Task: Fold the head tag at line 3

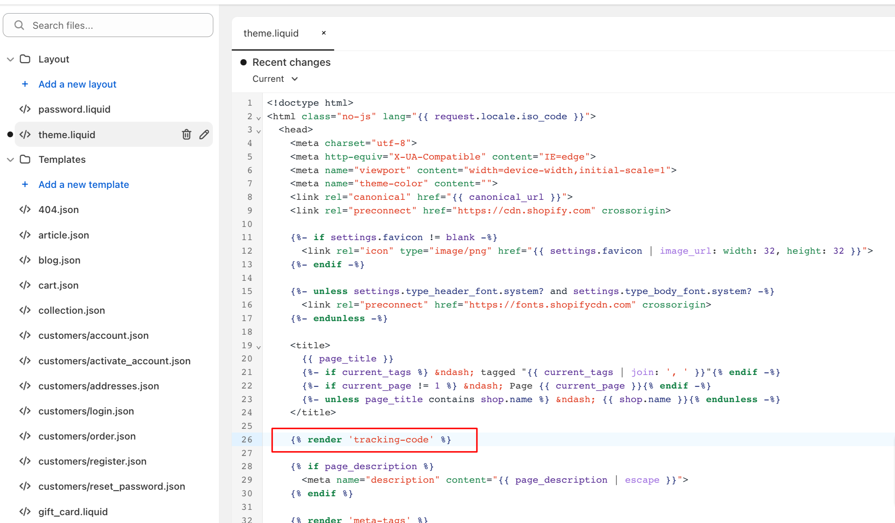Action: click(x=259, y=132)
